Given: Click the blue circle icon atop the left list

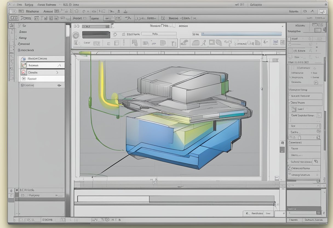Looking at the screenshot, I should pos(24,59).
